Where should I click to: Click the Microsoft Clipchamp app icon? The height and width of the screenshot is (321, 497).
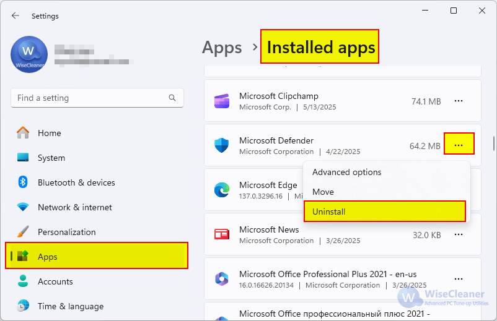tap(222, 101)
